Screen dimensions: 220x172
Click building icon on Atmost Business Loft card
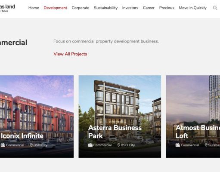pyautogui.click(x=178, y=145)
